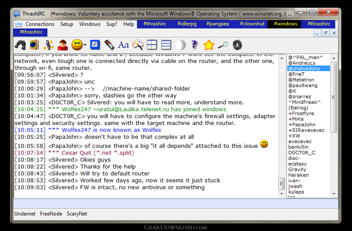
Task: Open the globe and book icon
Action: click(34, 45)
